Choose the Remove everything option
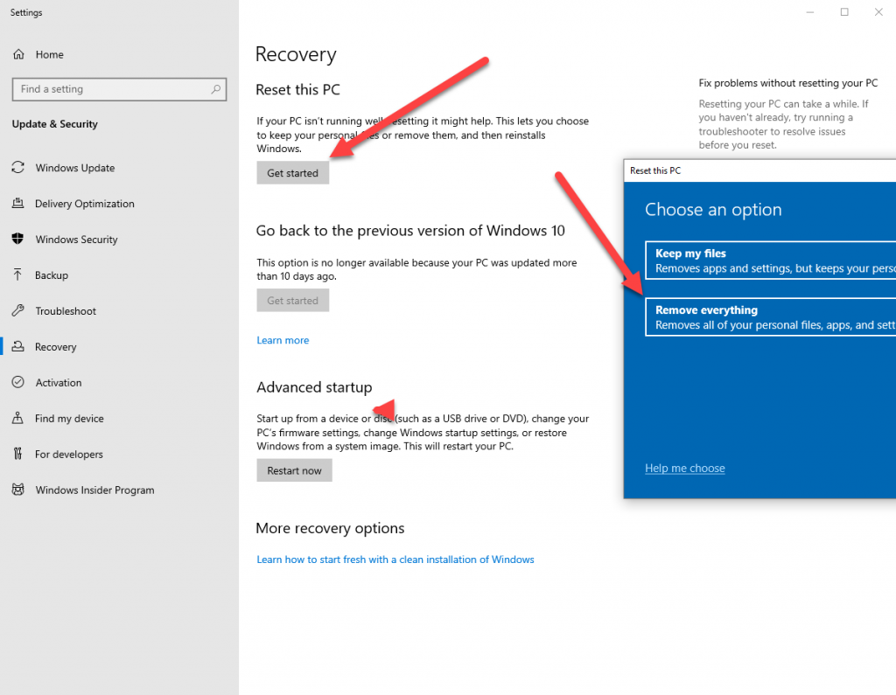Screen dimensions: 896x695 coord(770,317)
